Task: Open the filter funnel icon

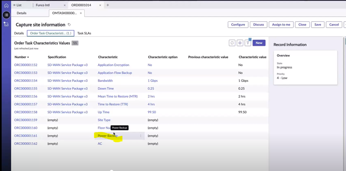Action: (248, 43)
